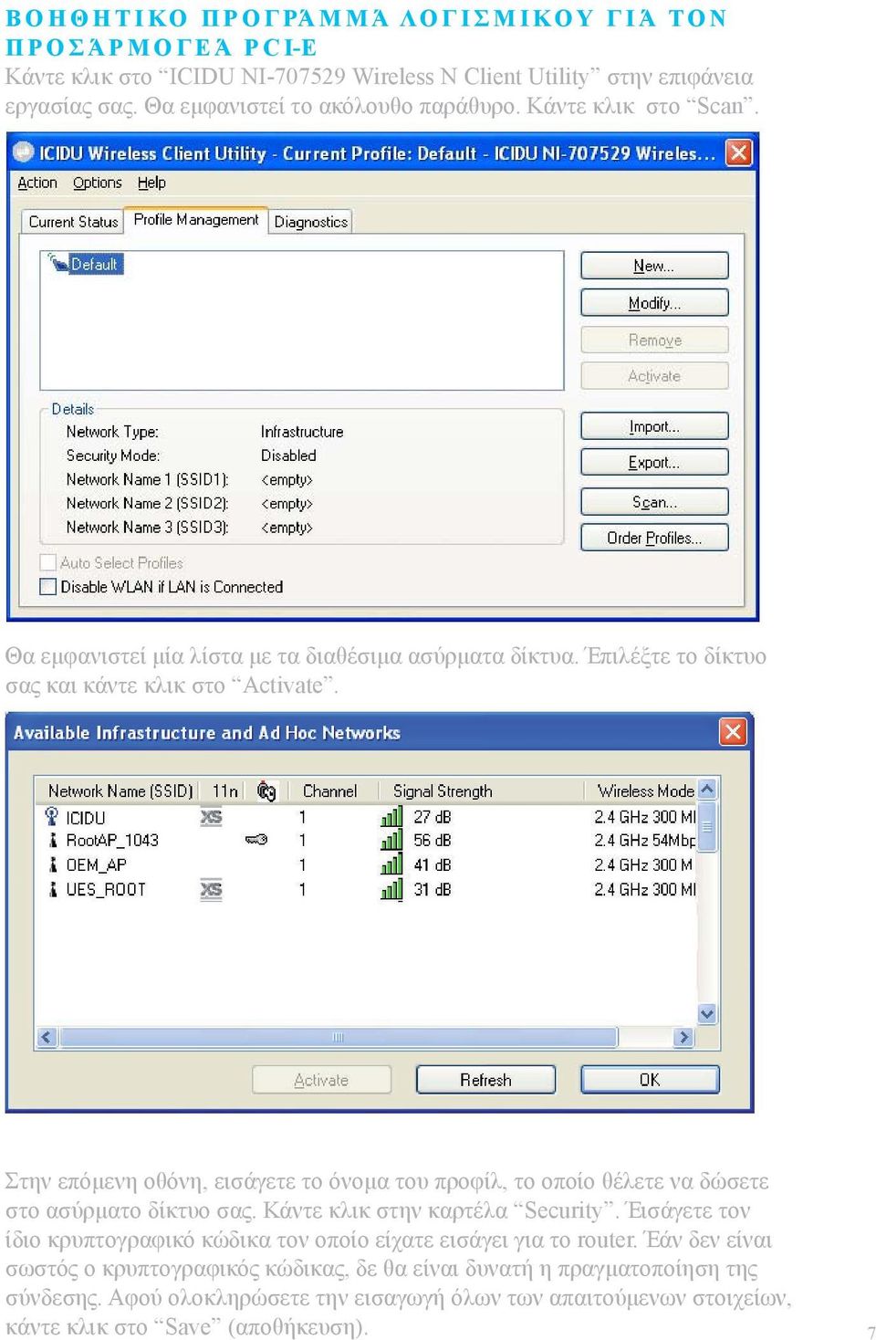
Task: Click the Export... button
Action: [x=654, y=463]
